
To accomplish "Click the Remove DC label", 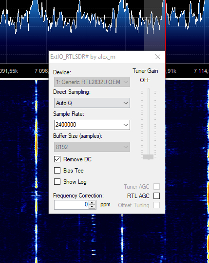I will coord(77,159).
